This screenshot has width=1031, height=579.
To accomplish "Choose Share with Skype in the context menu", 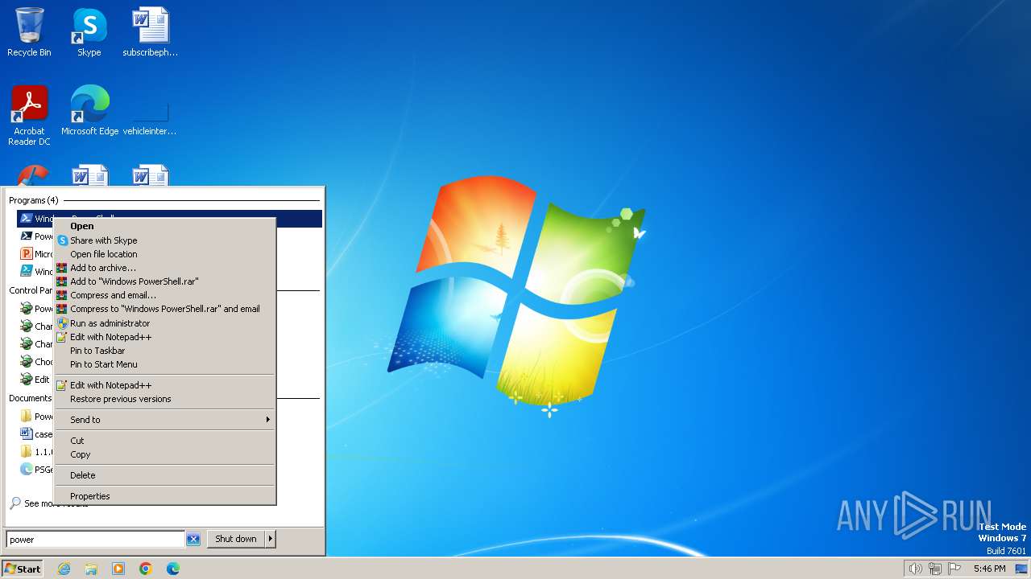I will point(164,240).
